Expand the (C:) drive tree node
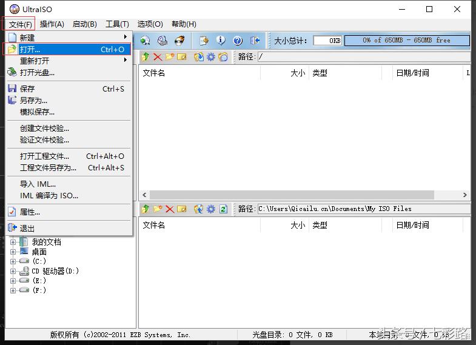The height and width of the screenshot is (345, 476). (x=13, y=261)
